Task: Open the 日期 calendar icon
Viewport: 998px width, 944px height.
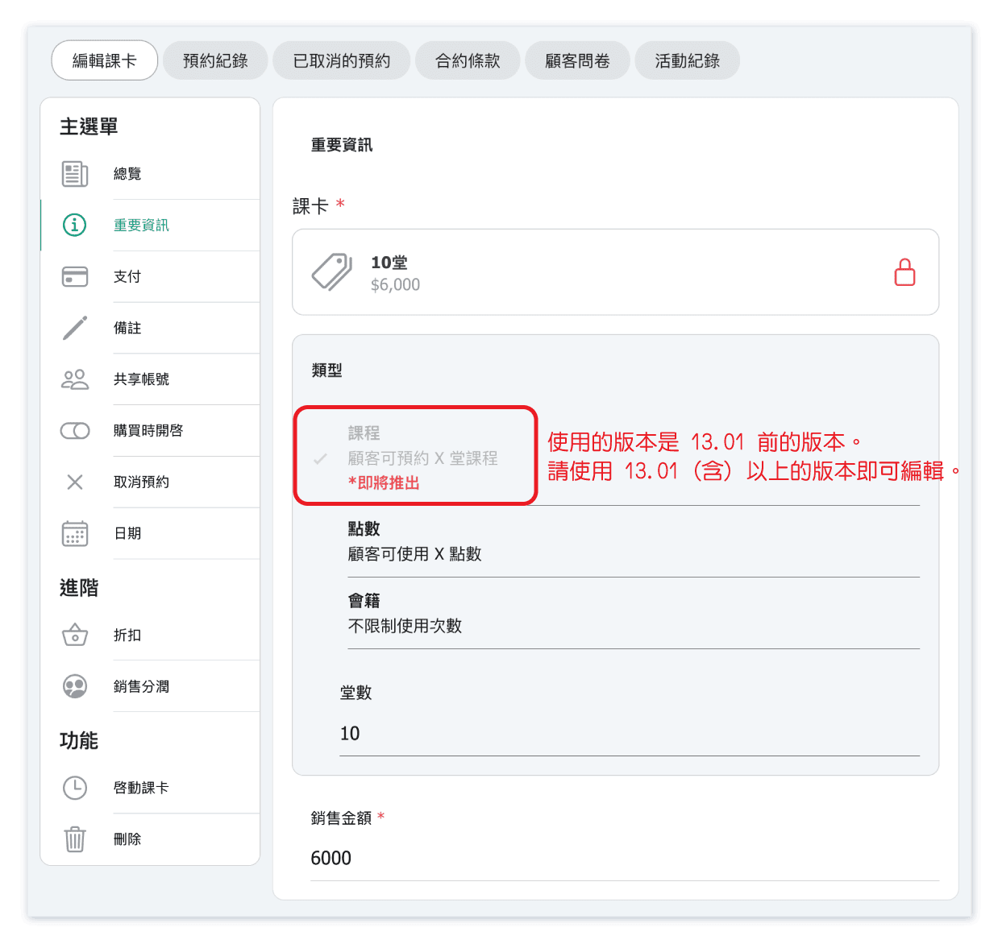Action: pyautogui.click(x=75, y=533)
